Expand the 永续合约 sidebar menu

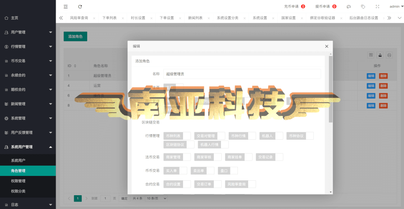[x=28, y=75]
